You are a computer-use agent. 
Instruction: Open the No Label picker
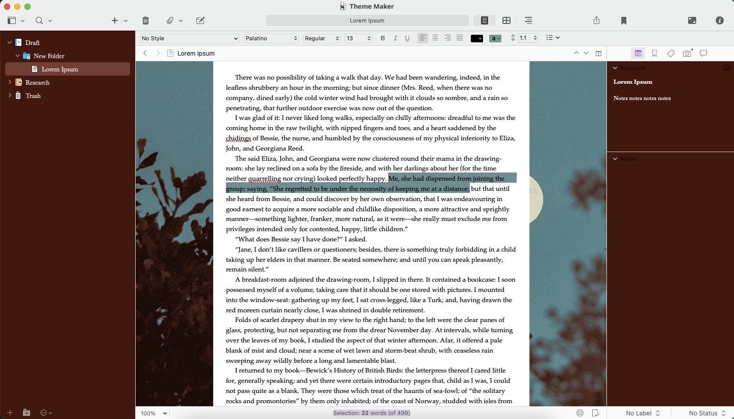click(642, 413)
